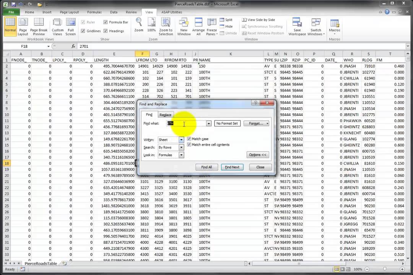Select the PierceRoadsTable sheet tab
Screen dimensions: 413x275
[41, 264]
